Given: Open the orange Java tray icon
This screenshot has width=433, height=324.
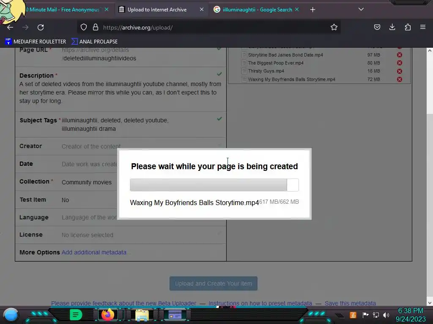Looking at the screenshot, I should pos(353,315).
